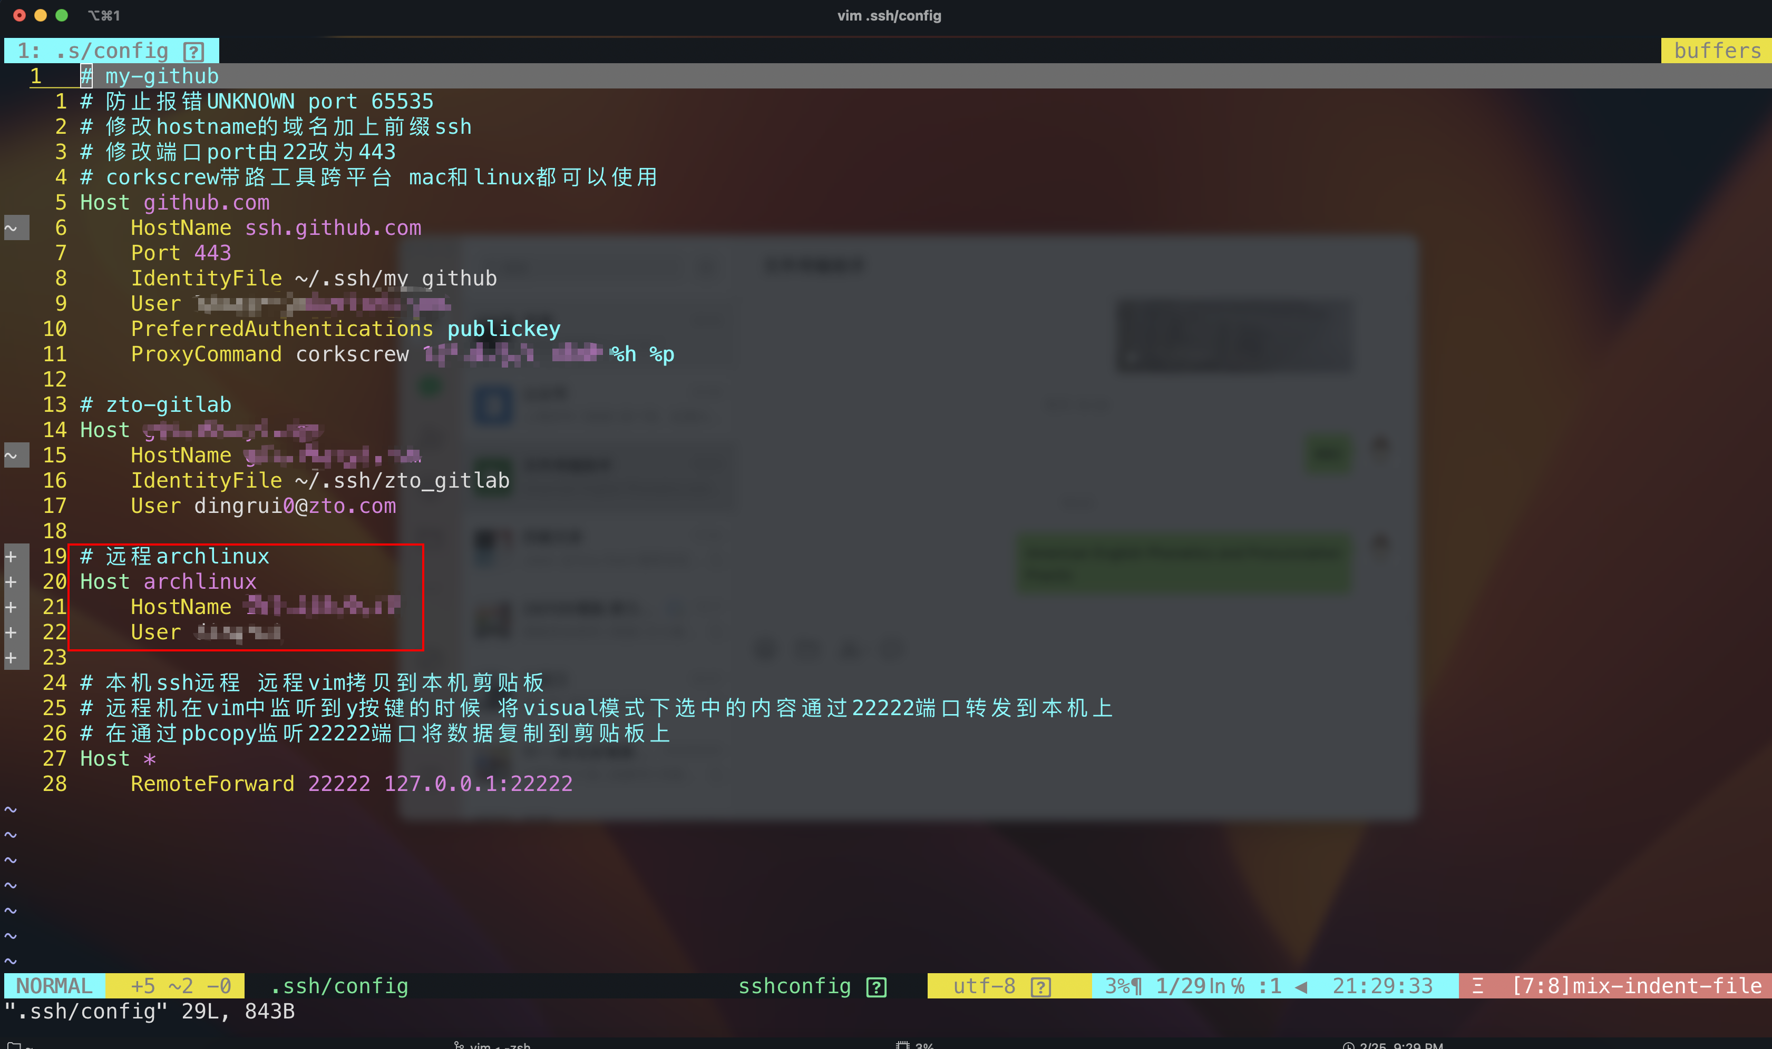This screenshot has height=1049, width=1772.
Task: Click the git modified sign on line 15
Action: [11, 455]
